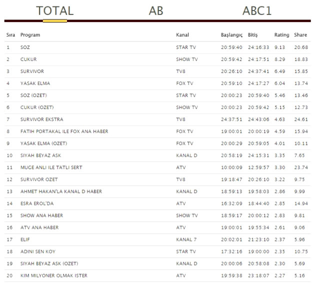Open the AB ratings tab
The image size is (320, 283).
click(156, 10)
